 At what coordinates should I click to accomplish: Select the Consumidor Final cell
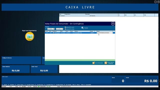click(x=82, y=33)
